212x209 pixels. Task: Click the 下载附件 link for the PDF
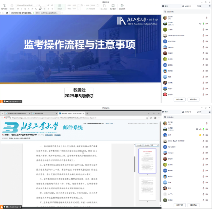click(49, 135)
